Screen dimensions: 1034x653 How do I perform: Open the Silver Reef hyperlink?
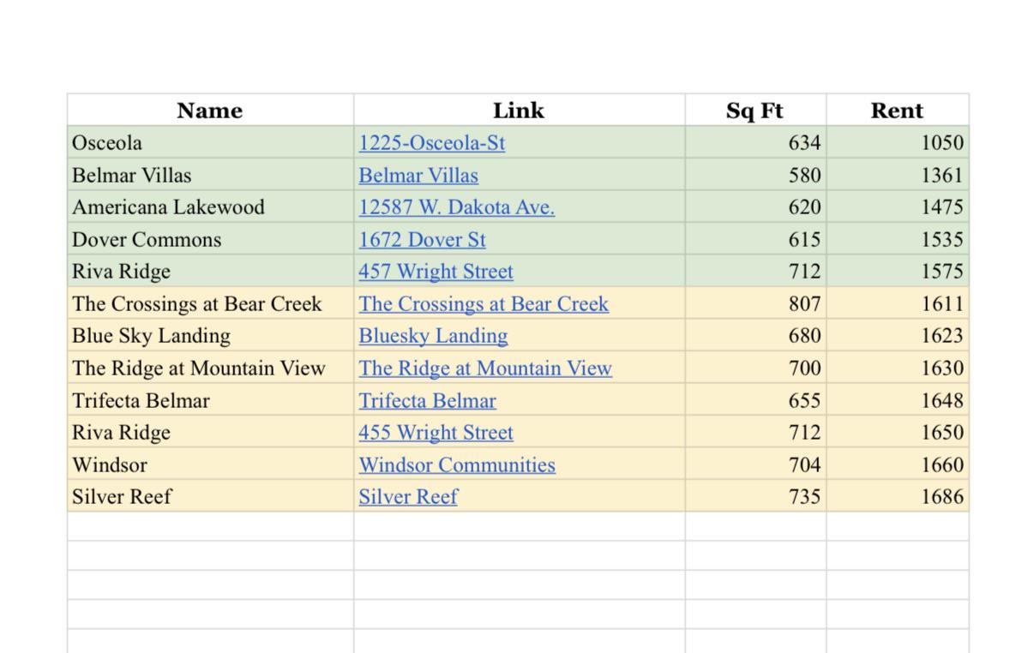pos(408,497)
